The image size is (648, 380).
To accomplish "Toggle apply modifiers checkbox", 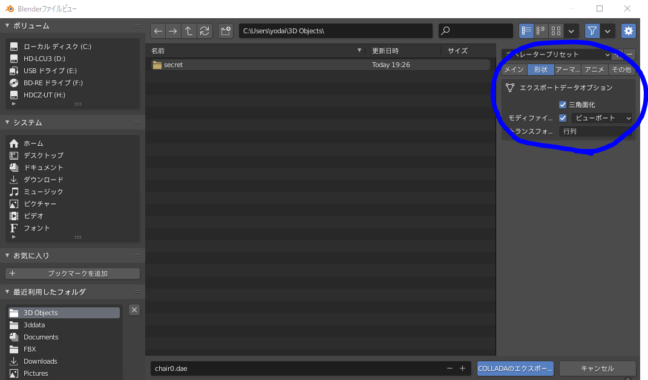I will 563,118.
